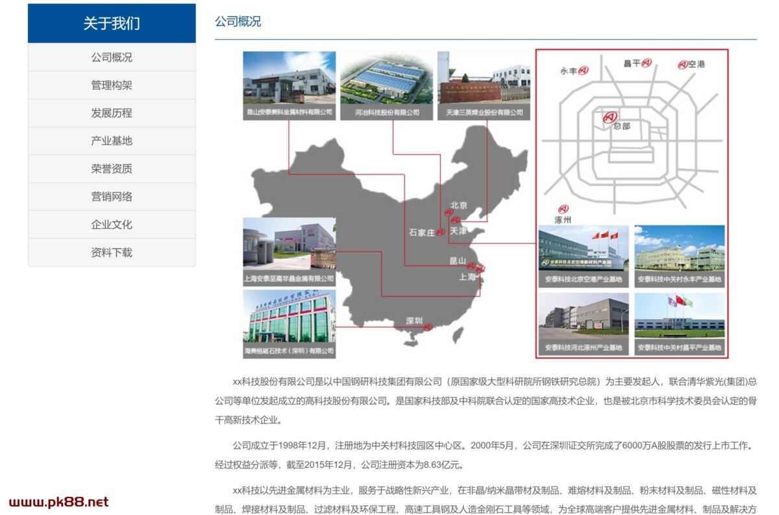Click the 石家庄 marker on China map

point(441,232)
